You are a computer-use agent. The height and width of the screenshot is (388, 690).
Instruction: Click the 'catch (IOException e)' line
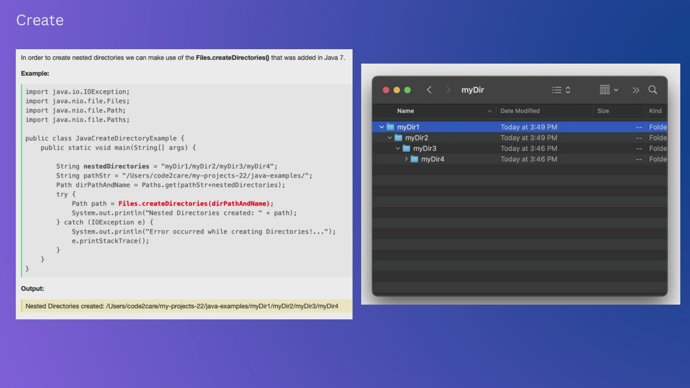pos(105,222)
